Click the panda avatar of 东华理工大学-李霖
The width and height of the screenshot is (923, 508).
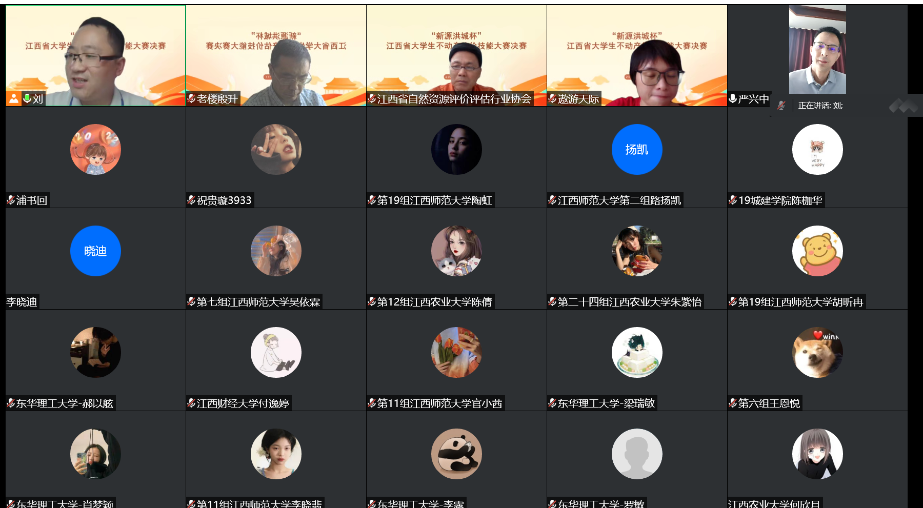pyautogui.click(x=456, y=454)
